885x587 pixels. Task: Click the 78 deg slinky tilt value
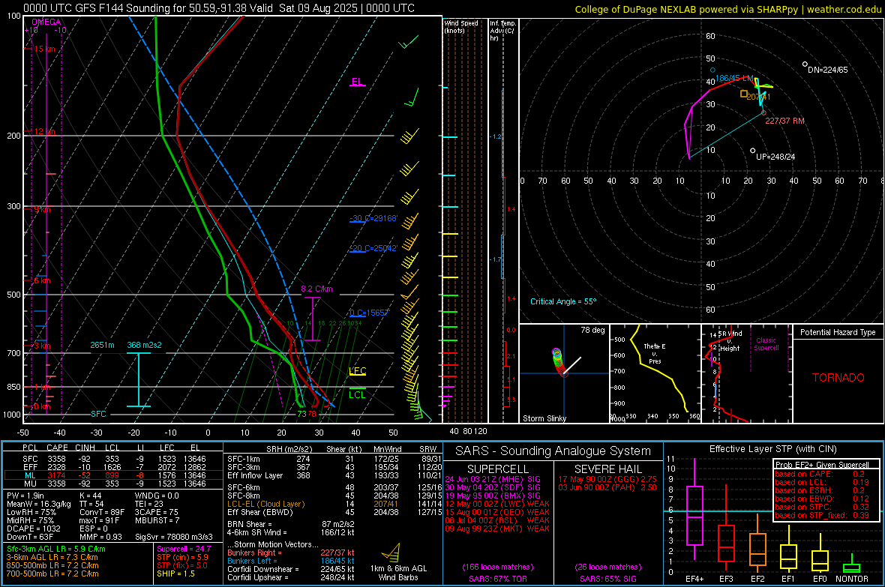coord(592,330)
